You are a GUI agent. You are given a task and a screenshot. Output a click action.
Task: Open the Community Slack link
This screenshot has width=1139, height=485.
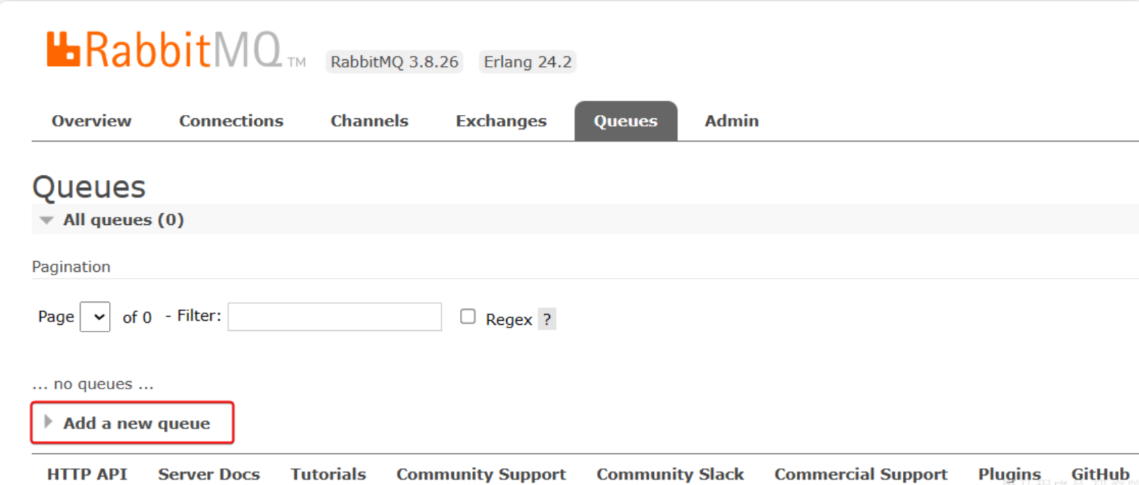click(x=670, y=474)
